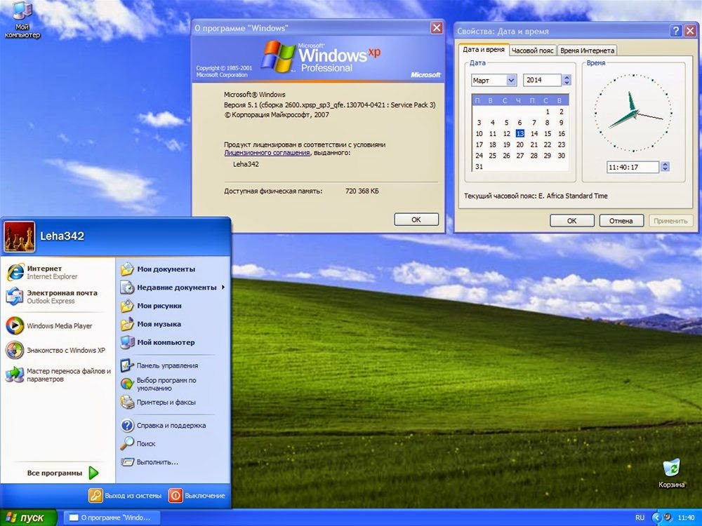Open the Recycle Bin (Корзина) desktop icon

671,473
